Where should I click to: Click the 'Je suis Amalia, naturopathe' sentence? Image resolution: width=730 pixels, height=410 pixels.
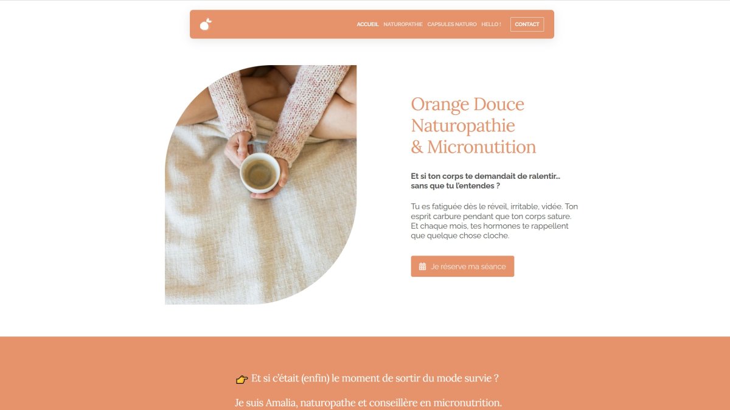point(368,403)
